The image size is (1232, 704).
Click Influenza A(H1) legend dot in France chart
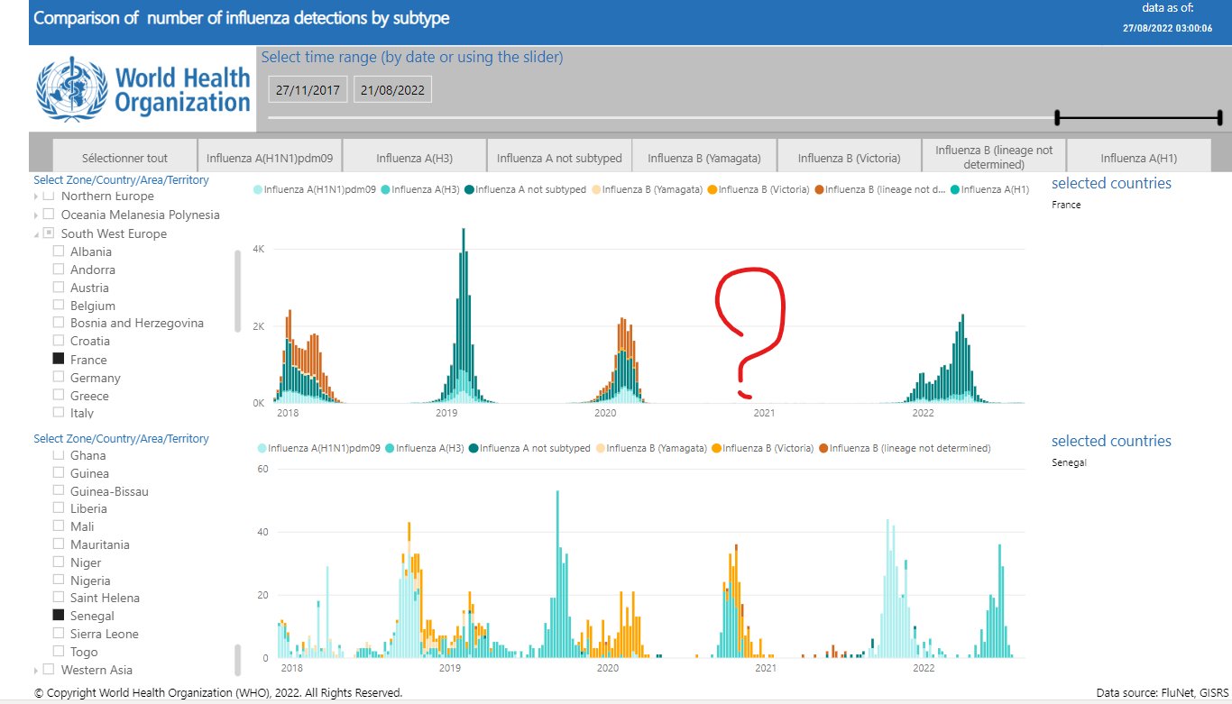coord(955,190)
